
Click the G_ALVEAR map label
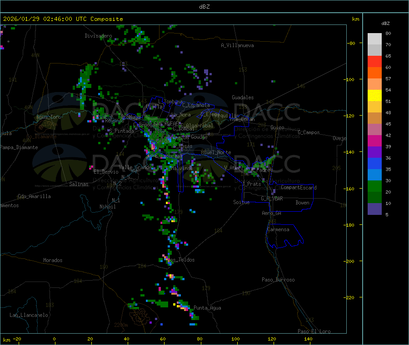272,199
